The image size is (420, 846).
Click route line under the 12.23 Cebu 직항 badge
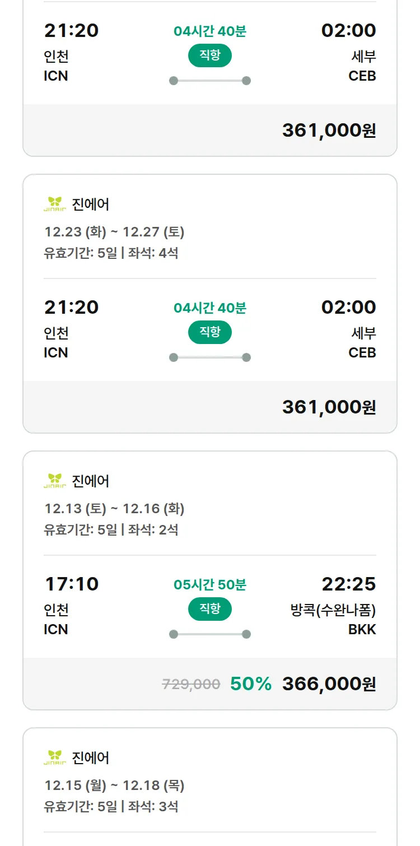pos(210,357)
